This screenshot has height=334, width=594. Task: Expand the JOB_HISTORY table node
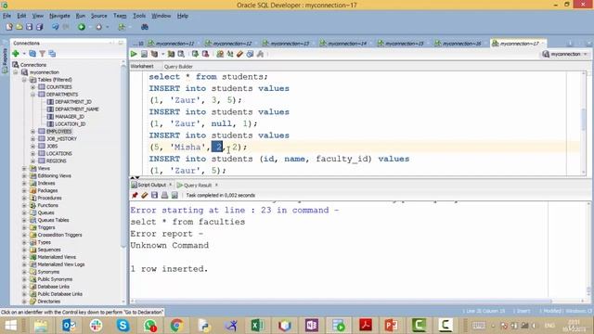33,139
